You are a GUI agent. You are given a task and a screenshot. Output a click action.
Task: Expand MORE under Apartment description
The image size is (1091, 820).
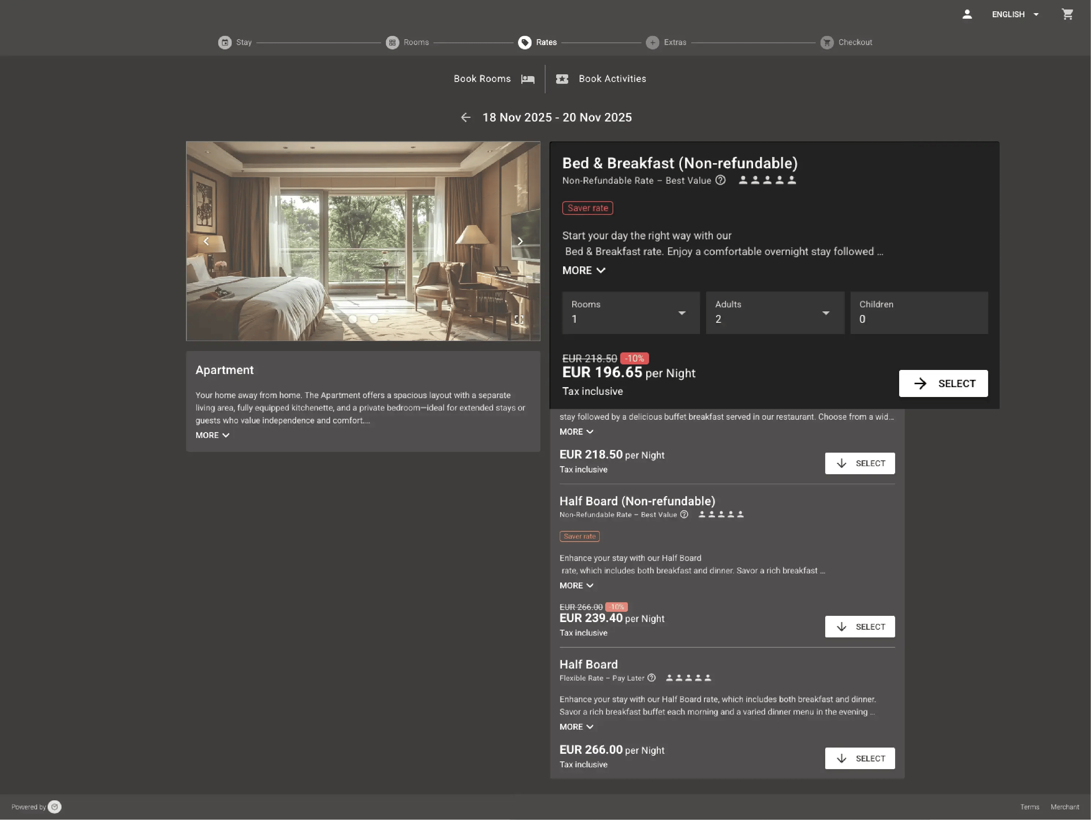click(212, 435)
